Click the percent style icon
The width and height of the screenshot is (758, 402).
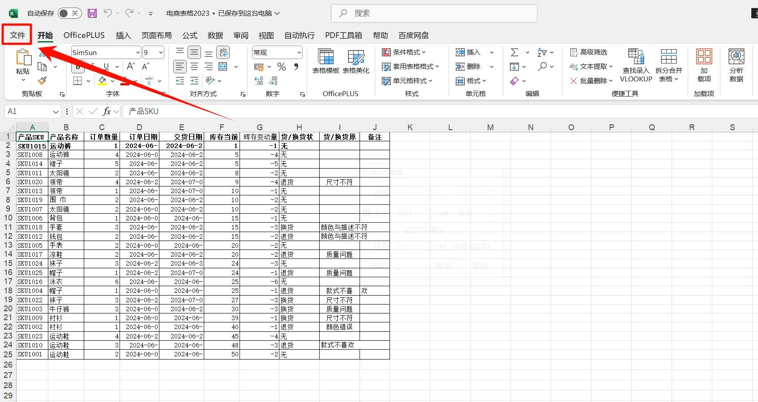pyautogui.click(x=281, y=67)
